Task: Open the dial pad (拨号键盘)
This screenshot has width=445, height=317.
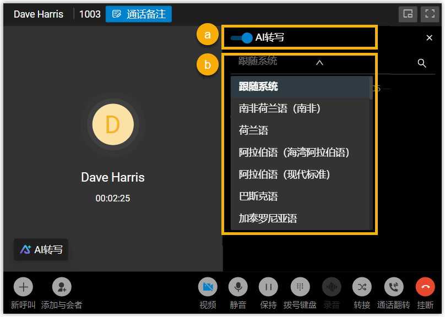Action: [300, 287]
